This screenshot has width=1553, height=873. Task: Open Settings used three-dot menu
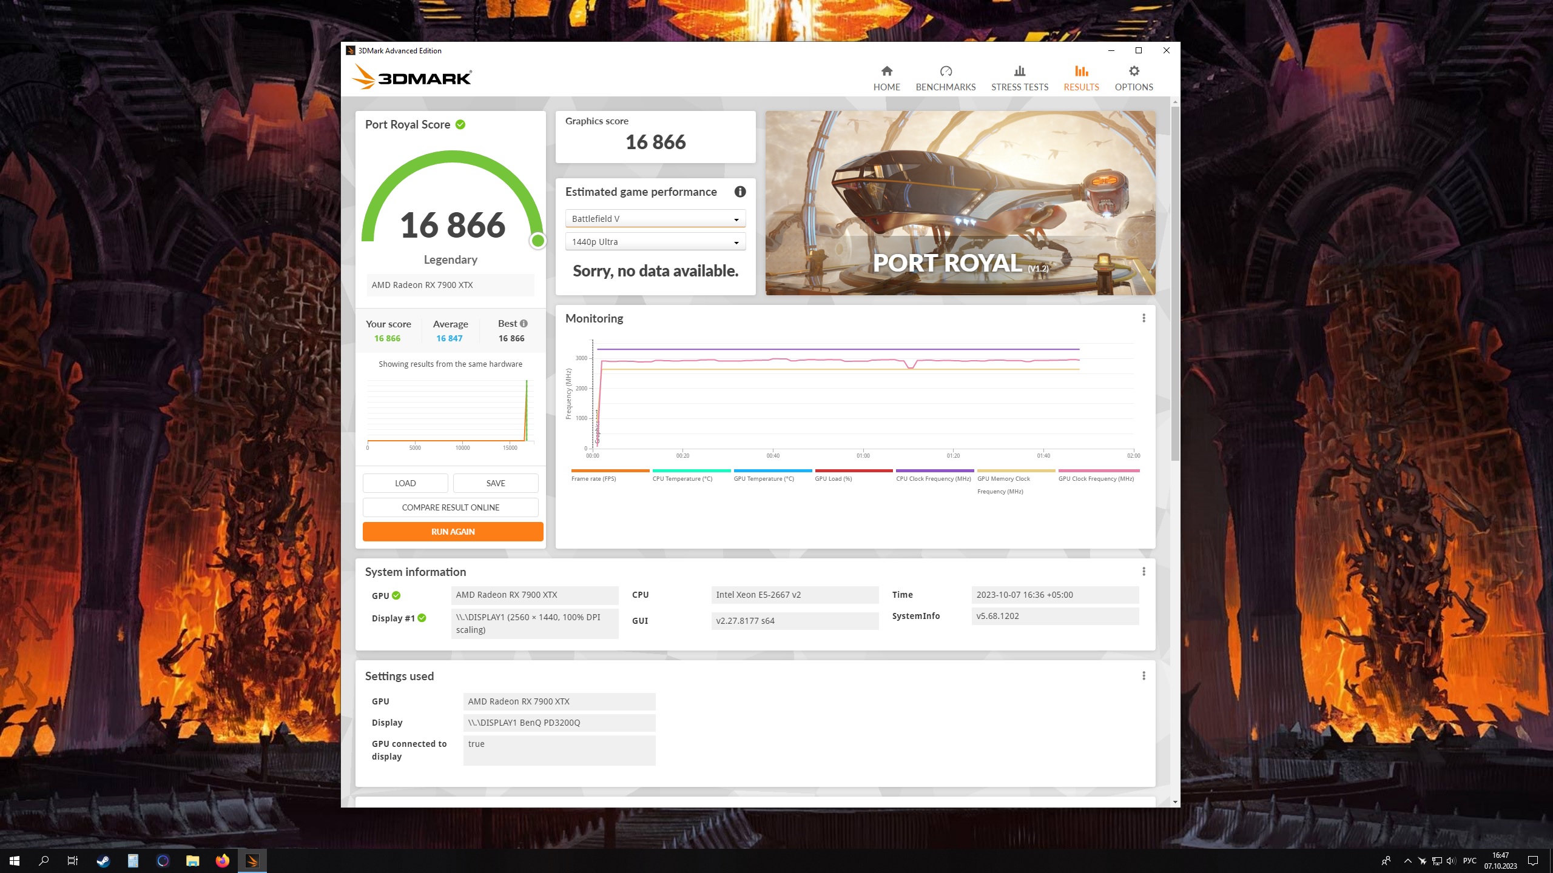(x=1144, y=676)
